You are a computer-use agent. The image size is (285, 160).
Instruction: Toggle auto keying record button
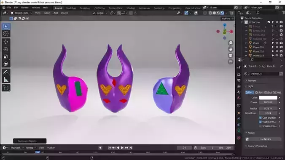pos(100,148)
